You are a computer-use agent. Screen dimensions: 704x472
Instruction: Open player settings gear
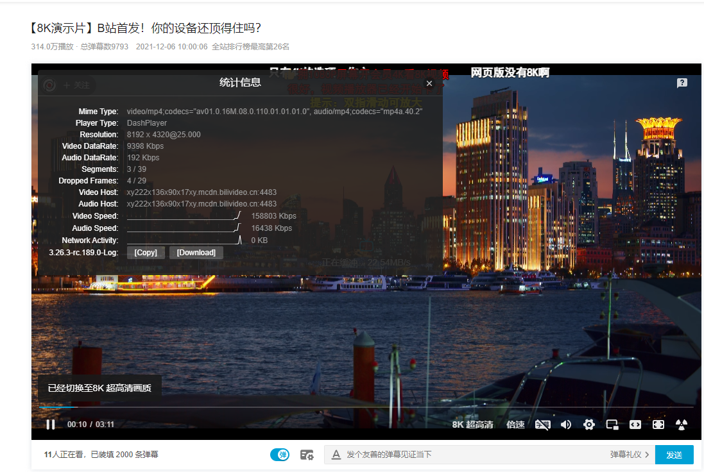(x=589, y=425)
